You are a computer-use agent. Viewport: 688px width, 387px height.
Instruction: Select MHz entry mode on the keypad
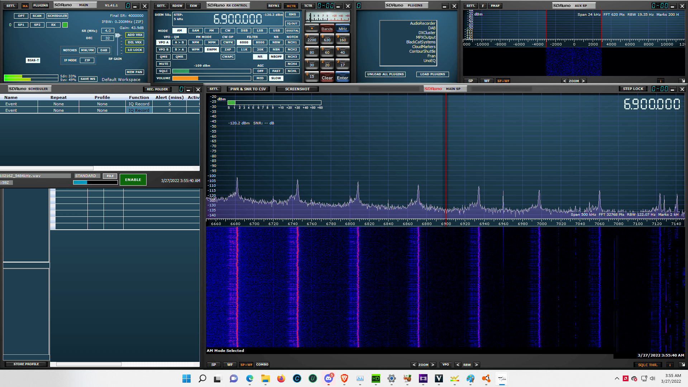coord(343,28)
